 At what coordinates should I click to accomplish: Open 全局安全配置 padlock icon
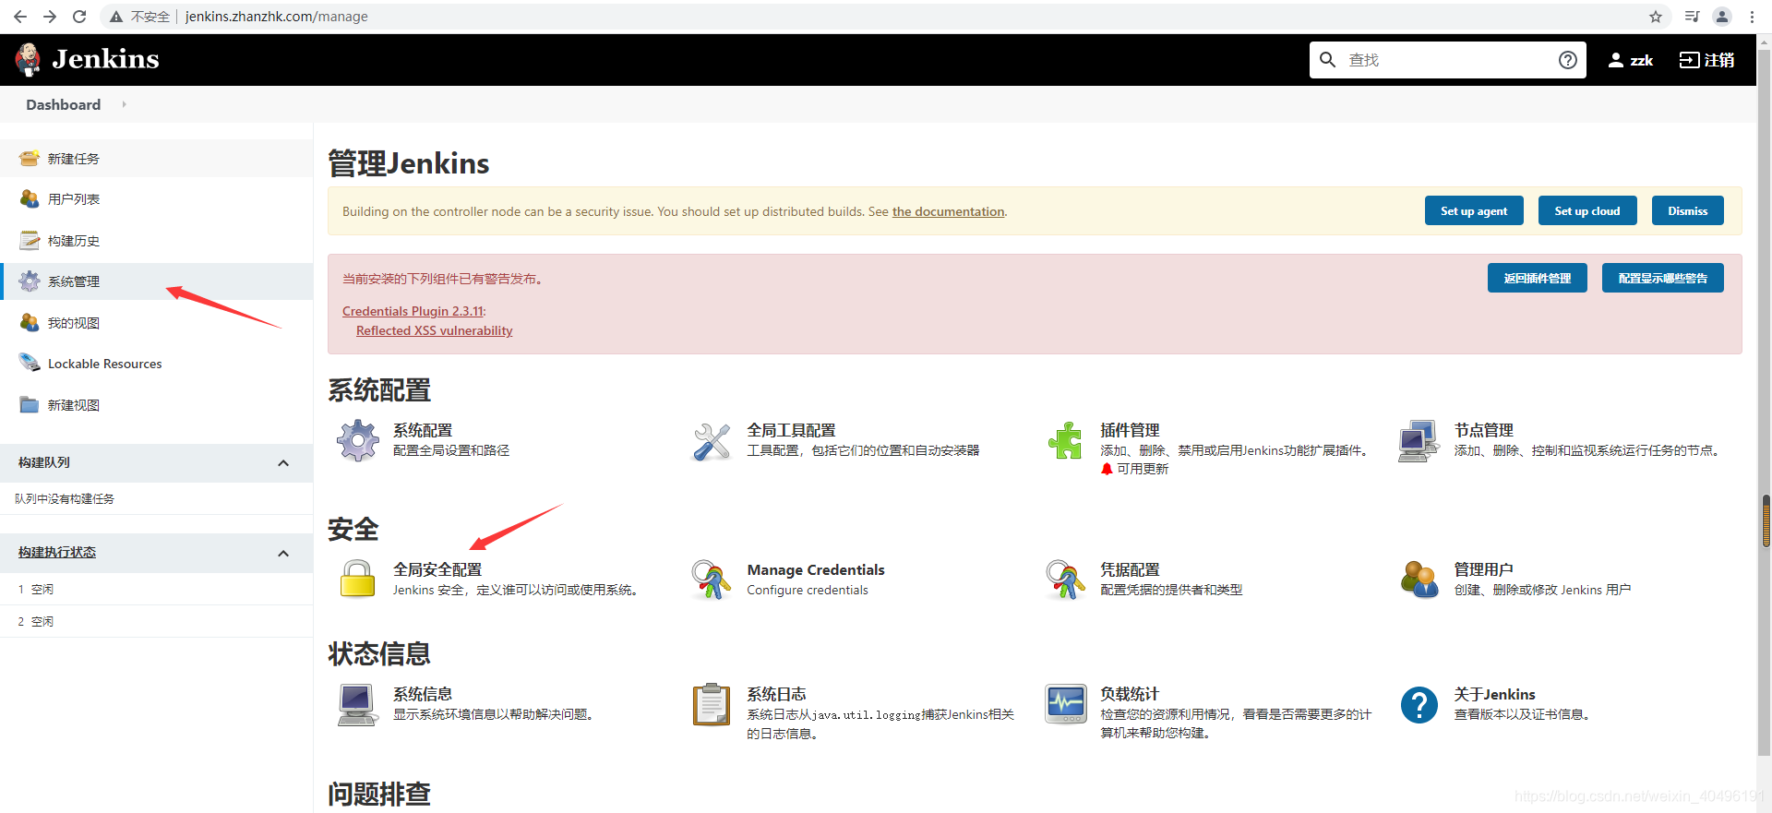tap(357, 580)
